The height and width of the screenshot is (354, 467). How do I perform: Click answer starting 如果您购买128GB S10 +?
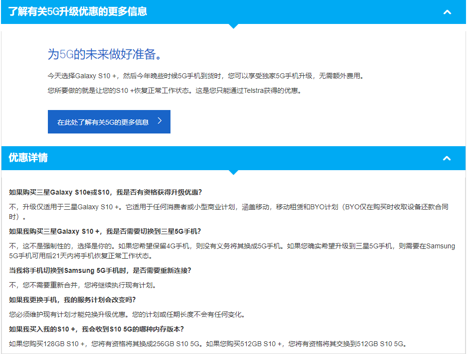coord(208,344)
